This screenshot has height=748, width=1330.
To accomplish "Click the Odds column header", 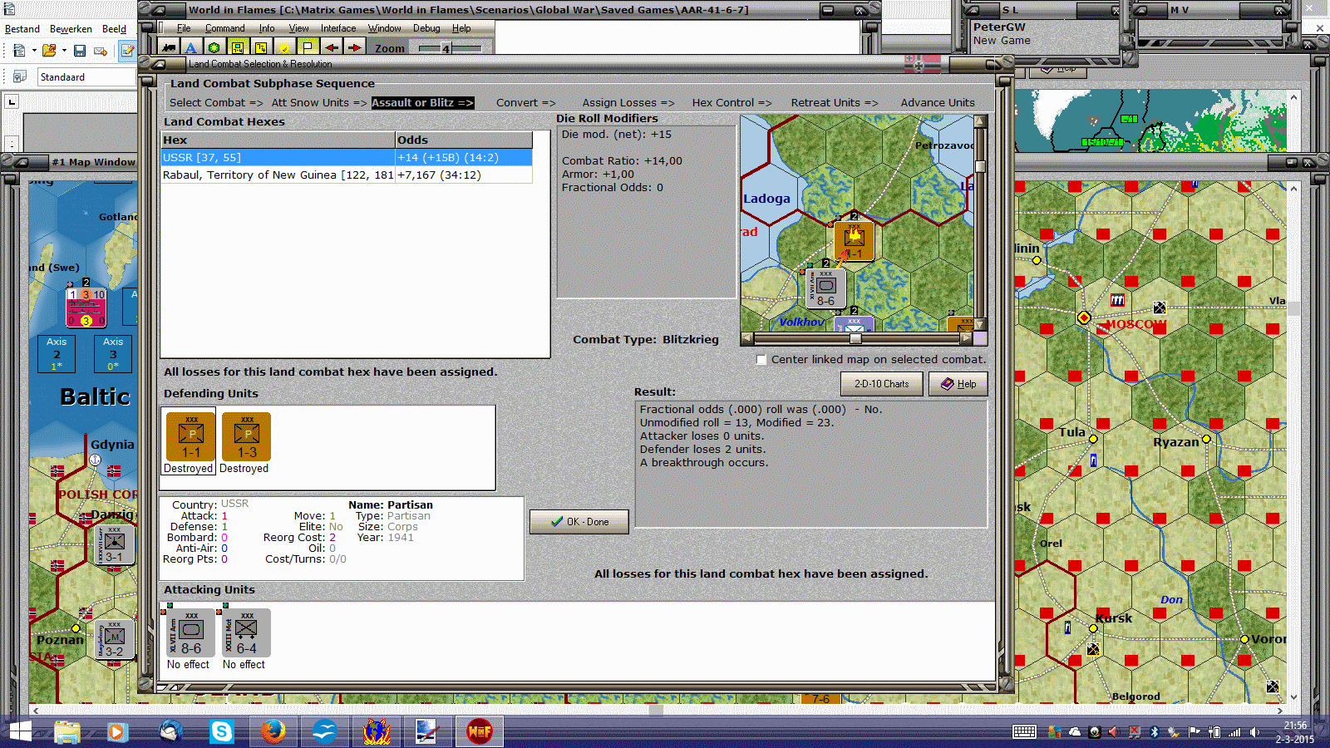I will [x=464, y=140].
